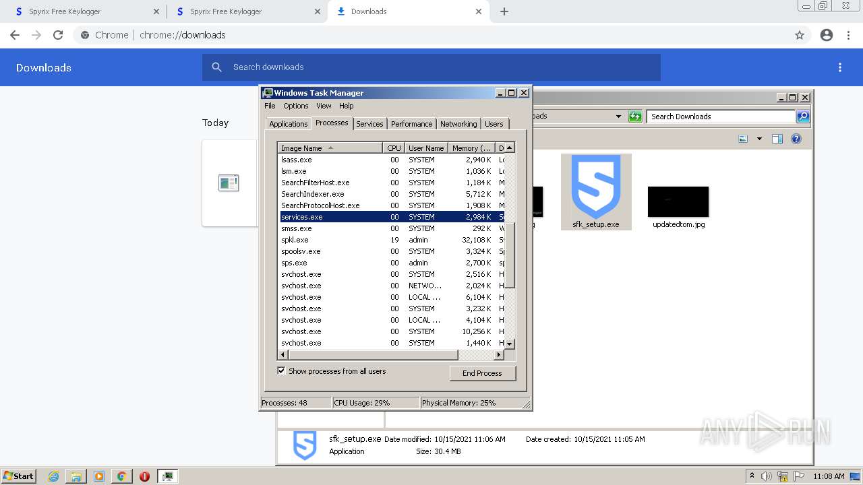Open Windows Media Player from taskbar
Viewport: 863px width, 485px height.
pos(99,476)
